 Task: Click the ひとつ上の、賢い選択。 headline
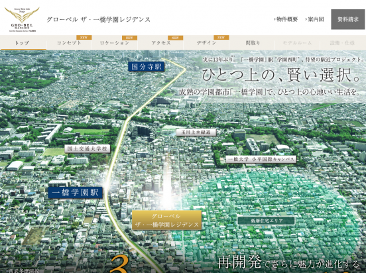(281, 75)
